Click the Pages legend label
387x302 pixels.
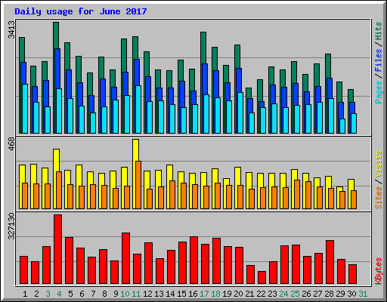coord(379,92)
